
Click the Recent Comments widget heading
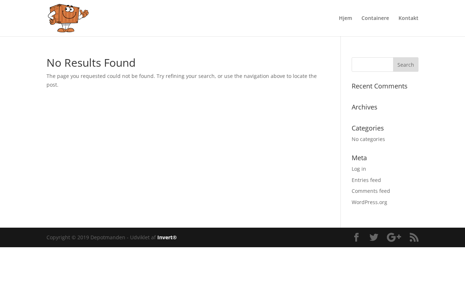380,86
